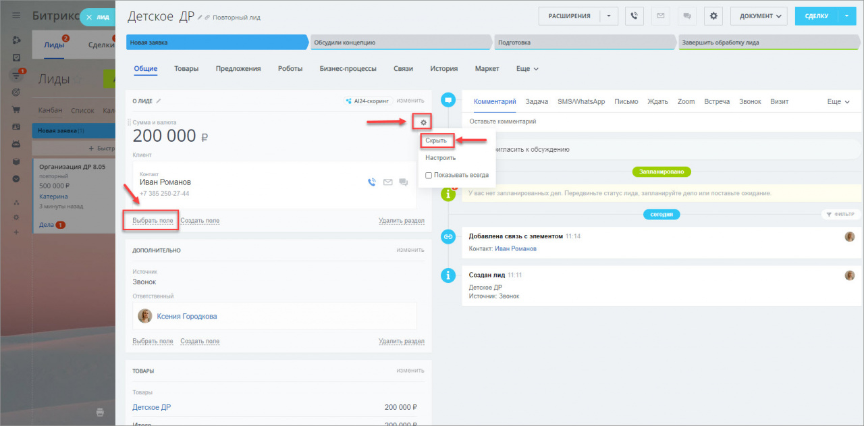
Task: Open the Расширения dropdown arrow
Action: pos(609,16)
